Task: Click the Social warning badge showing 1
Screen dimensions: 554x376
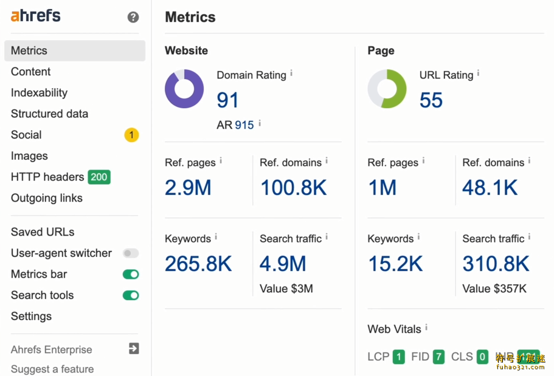Action: [x=131, y=135]
